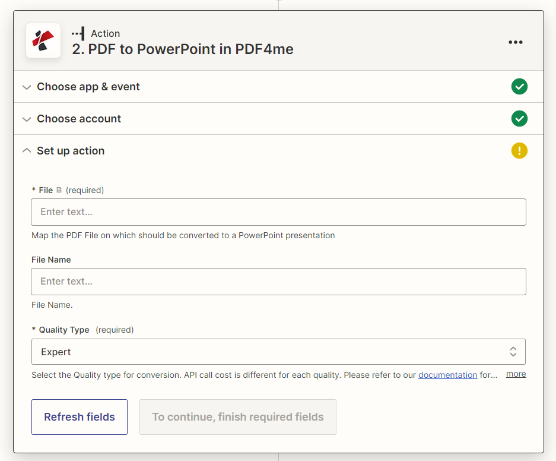Click the file icon next to the File label
The image size is (556, 461).
[x=58, y=190]
